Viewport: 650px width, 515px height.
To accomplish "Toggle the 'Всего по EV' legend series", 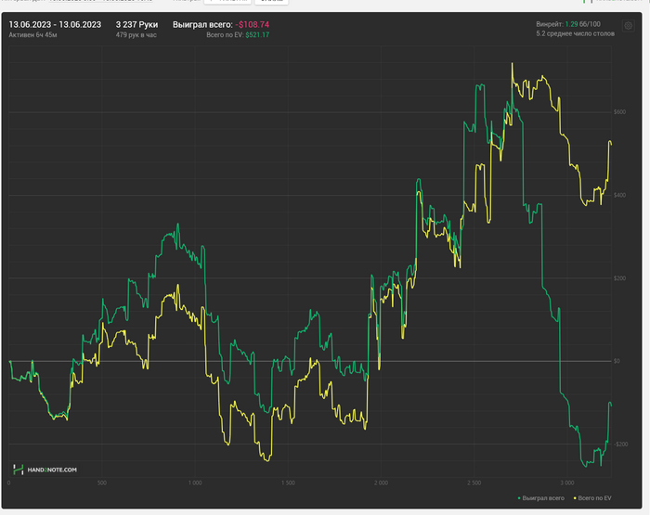I will [x=592, y=498].
